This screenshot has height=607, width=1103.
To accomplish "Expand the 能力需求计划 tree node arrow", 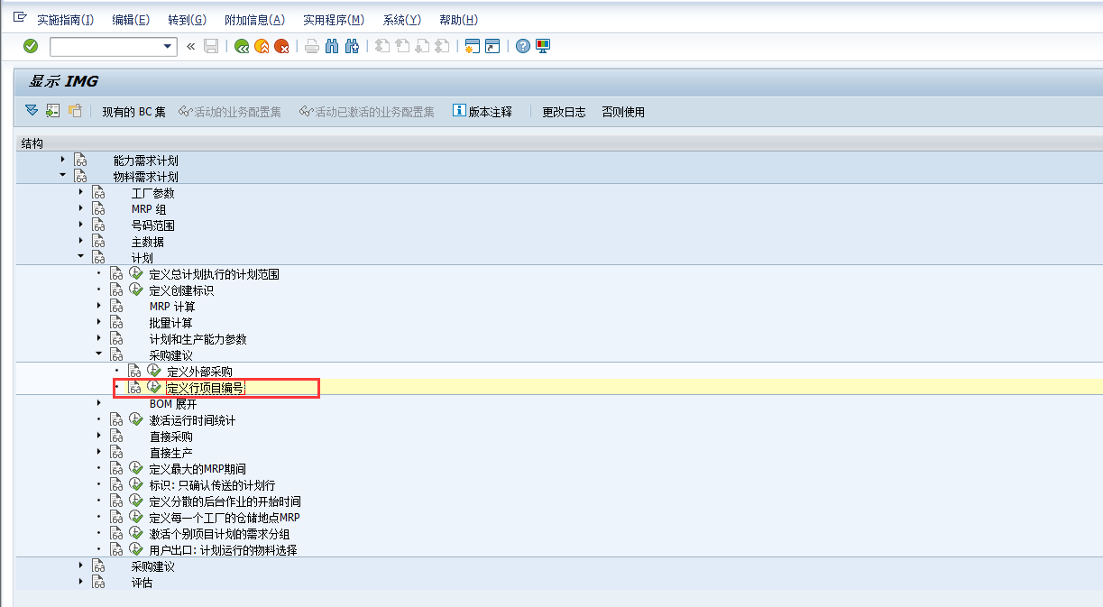I will pyautogui.click(x=63, y=159).
